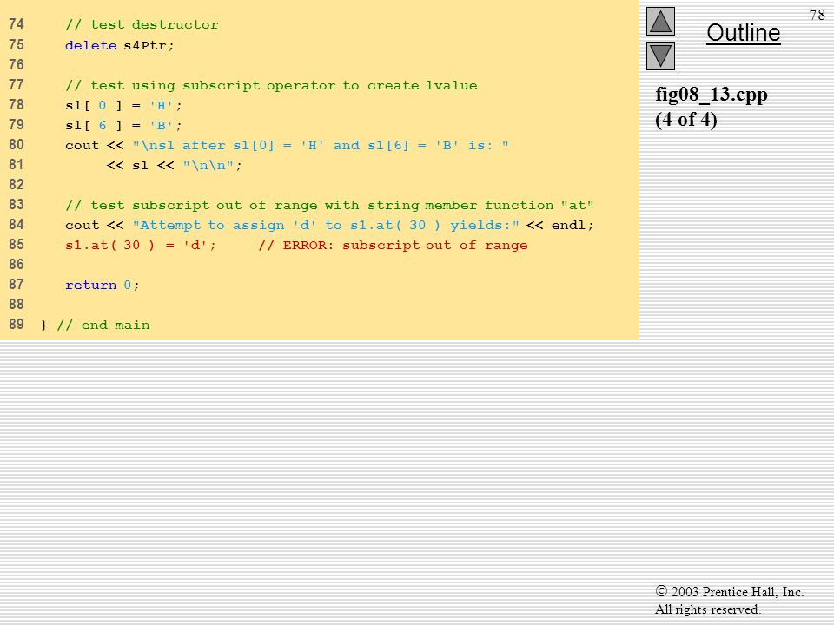The height and width of the screenshot is (625, 834).
Task: Click the '(4 of 4)' page indicator
Action: pos(686,119)
